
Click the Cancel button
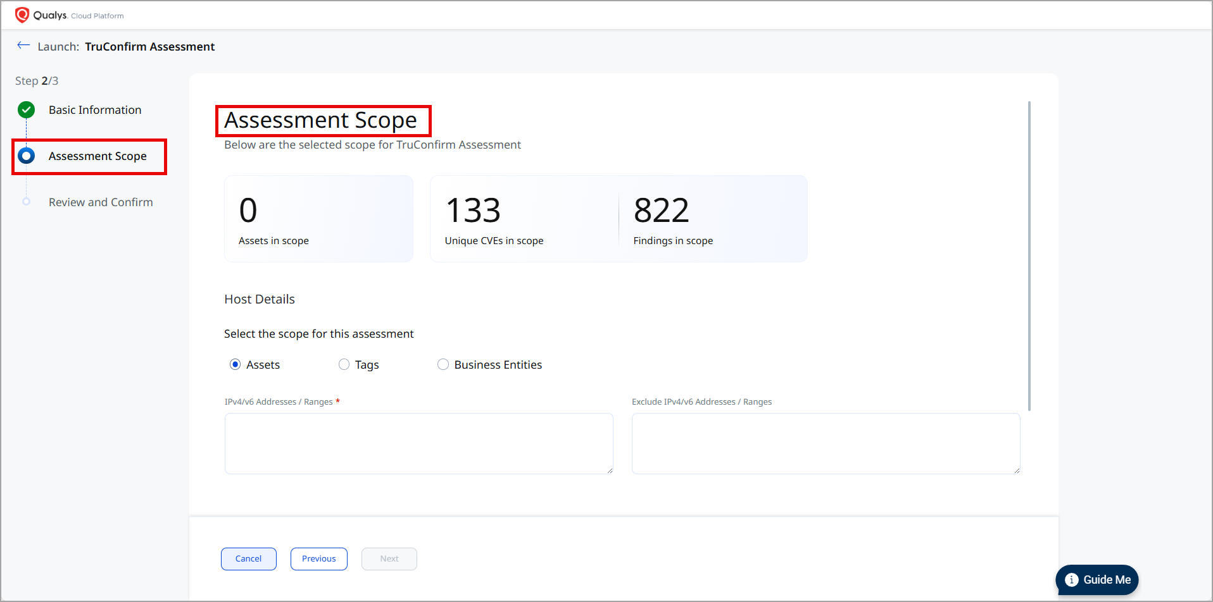(x=248, y=559)
